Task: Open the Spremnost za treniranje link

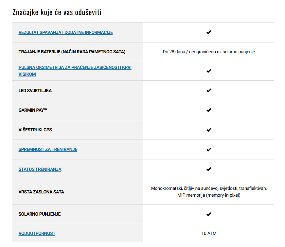Action: 48,149
